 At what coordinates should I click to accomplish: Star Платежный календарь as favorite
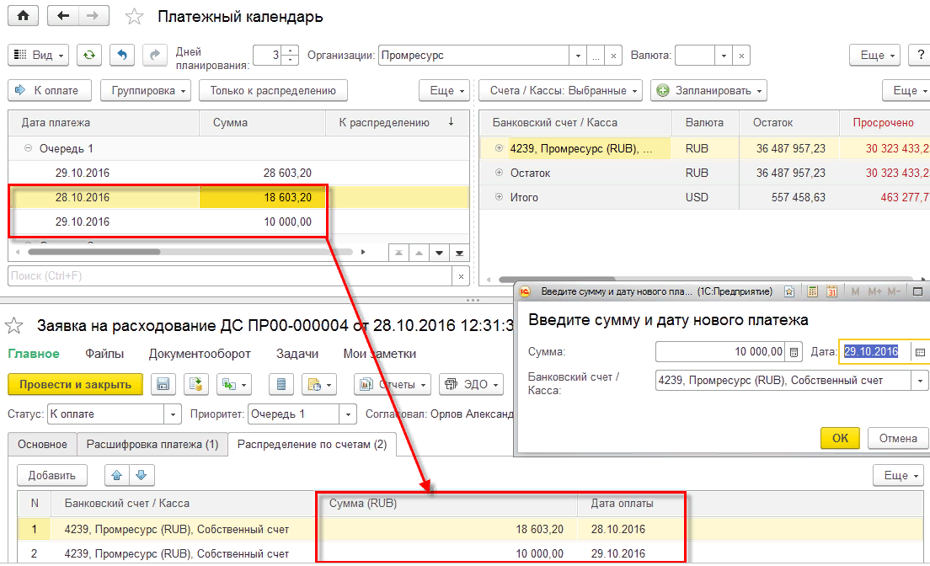coord(133,17)
